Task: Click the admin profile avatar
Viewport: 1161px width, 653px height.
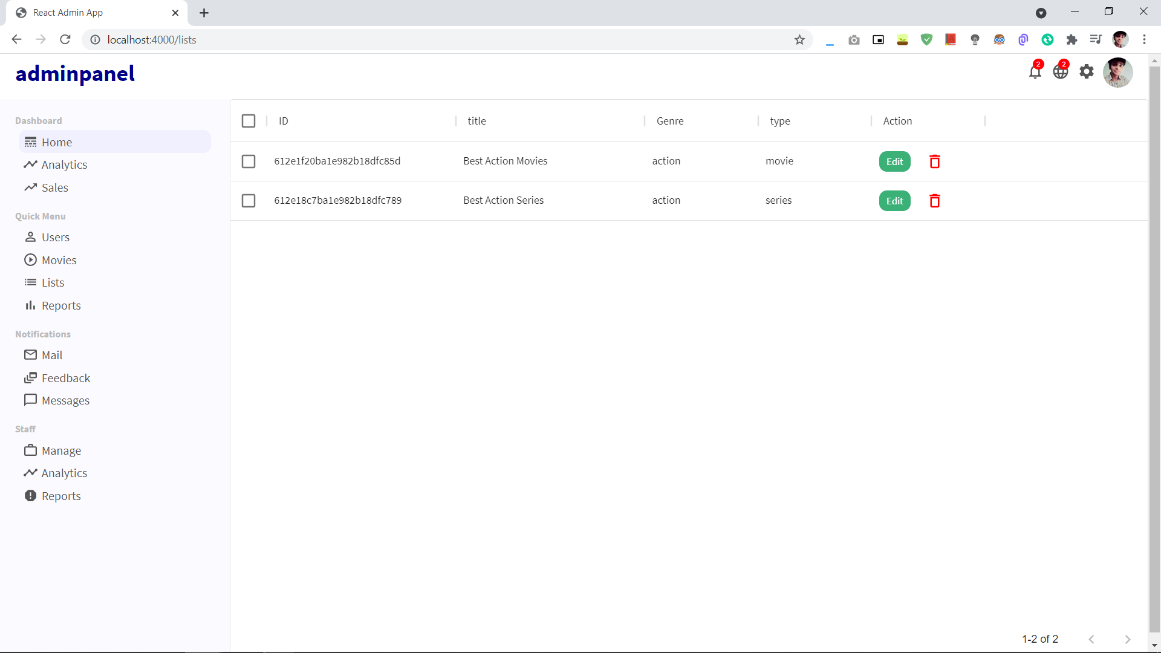Action: click(1117, 73)
